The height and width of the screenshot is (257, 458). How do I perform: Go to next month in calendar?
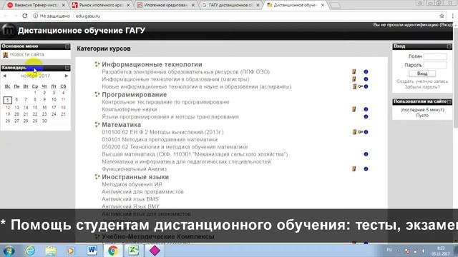[67, 76]
